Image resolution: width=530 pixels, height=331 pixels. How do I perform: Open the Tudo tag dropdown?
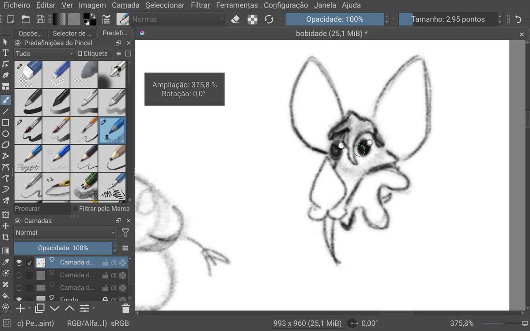click(45, 53)
